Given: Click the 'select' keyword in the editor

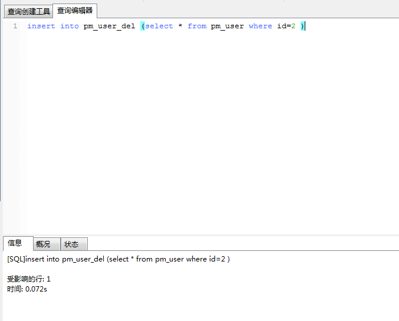Looking at the screenshot, I should pyautogui.click(x=159, y=26).
